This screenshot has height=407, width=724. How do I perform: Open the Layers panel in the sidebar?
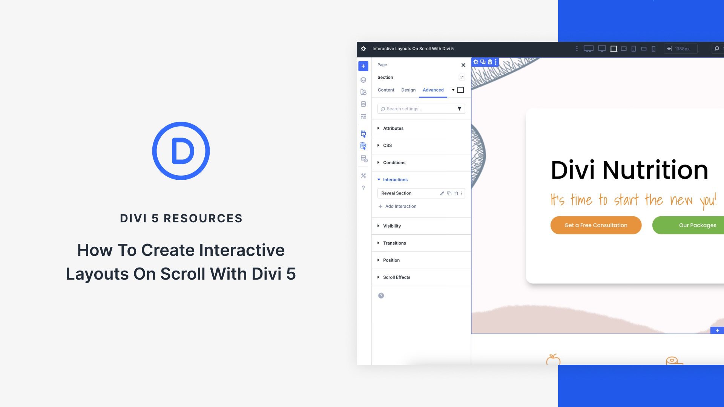[363, 80]
